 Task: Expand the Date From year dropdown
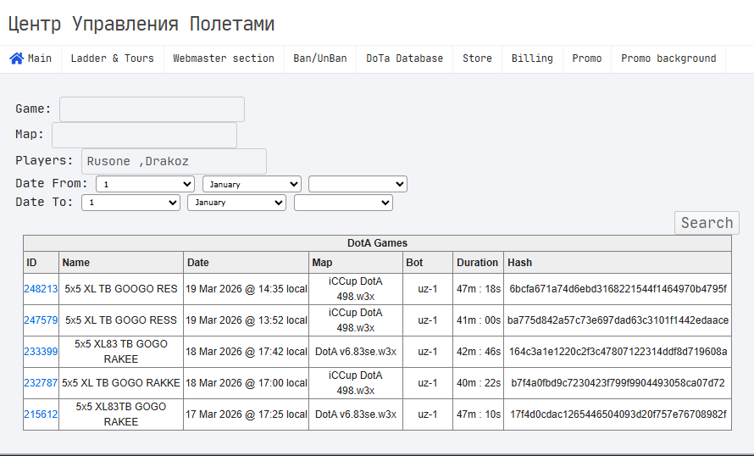358,184
